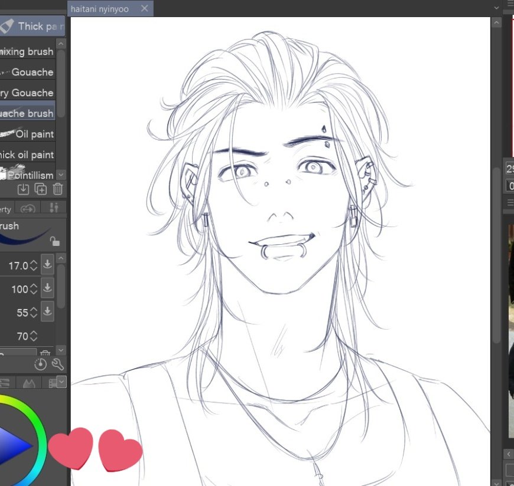
Task: Open the dynamics button beside 55
Action: click(x=47, y=311)
